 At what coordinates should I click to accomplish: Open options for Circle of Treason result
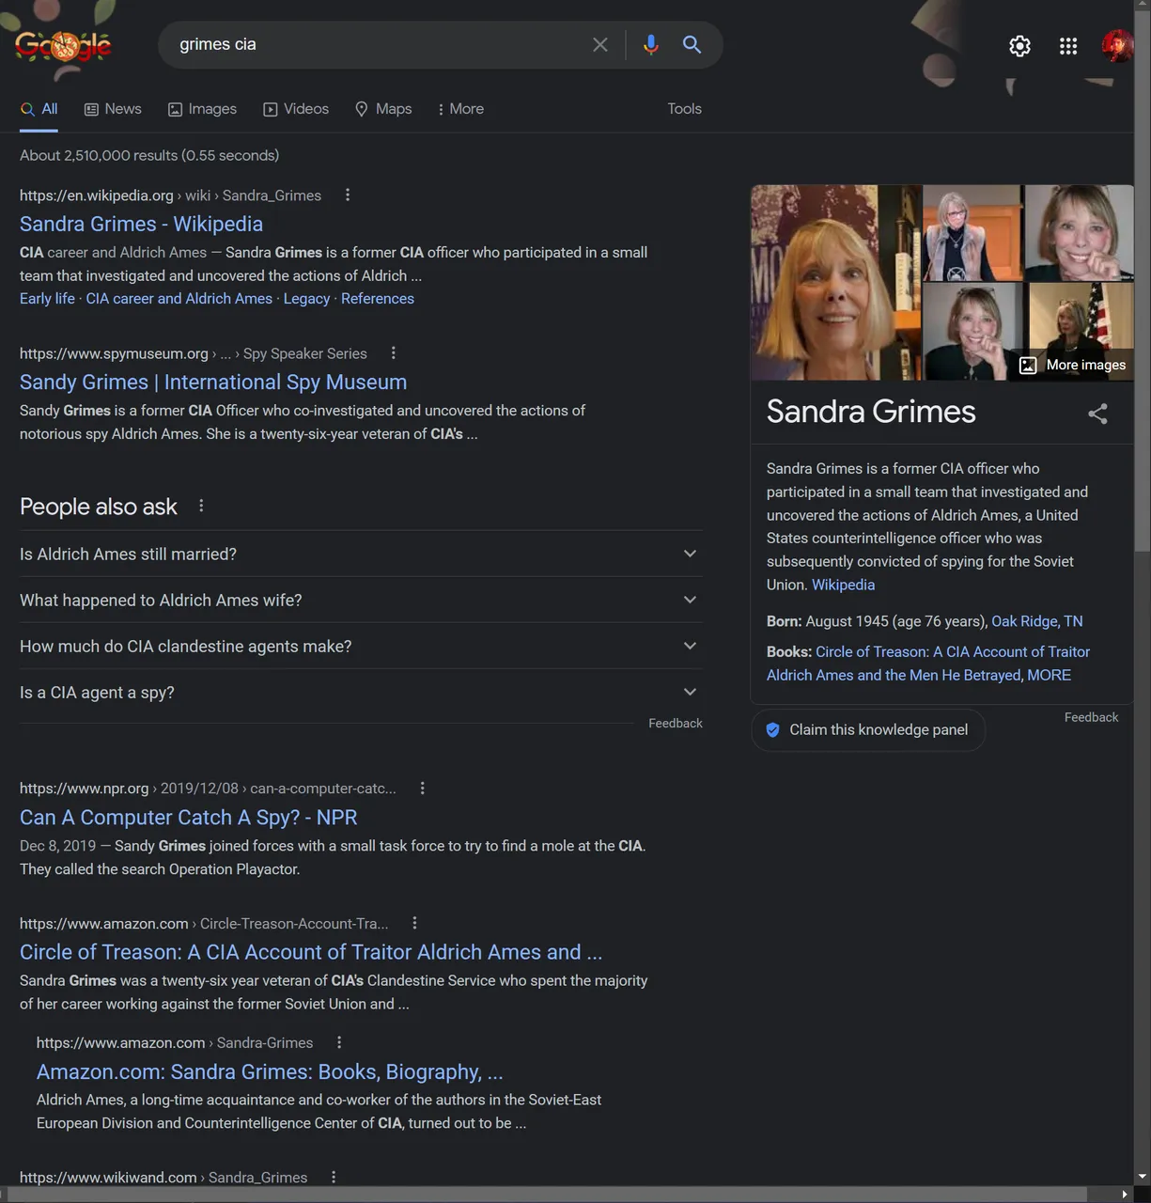(414, 923)
